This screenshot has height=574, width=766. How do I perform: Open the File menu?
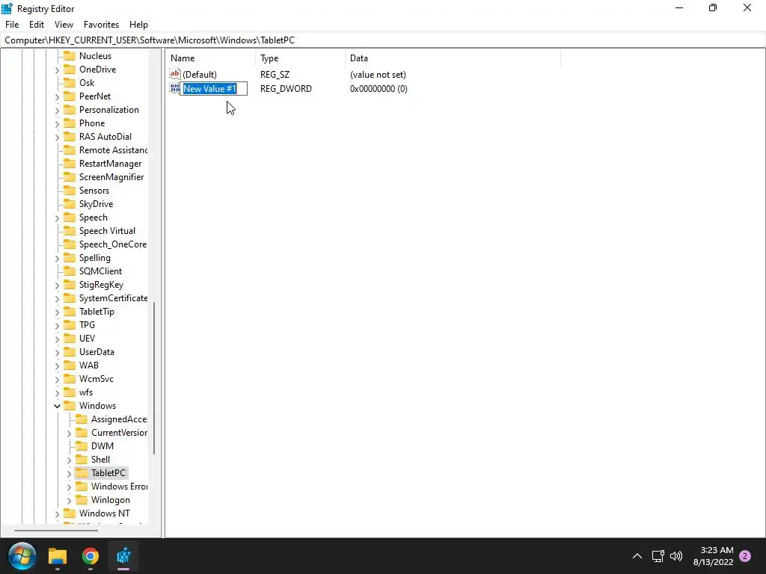point(12,25)
